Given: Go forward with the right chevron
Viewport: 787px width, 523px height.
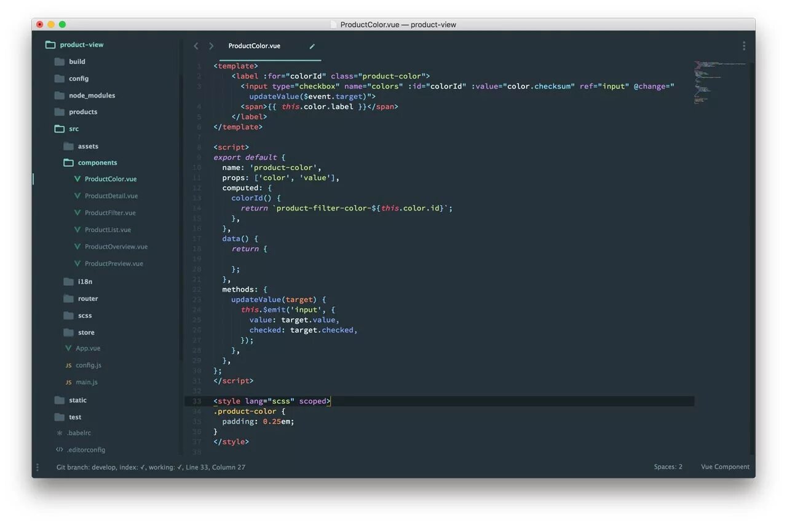Looking at the screenshot, I should 212,46.
